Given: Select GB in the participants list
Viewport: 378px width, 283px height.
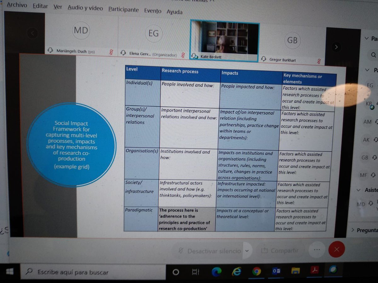Looking at the screenshot, I should click(365, 158).
